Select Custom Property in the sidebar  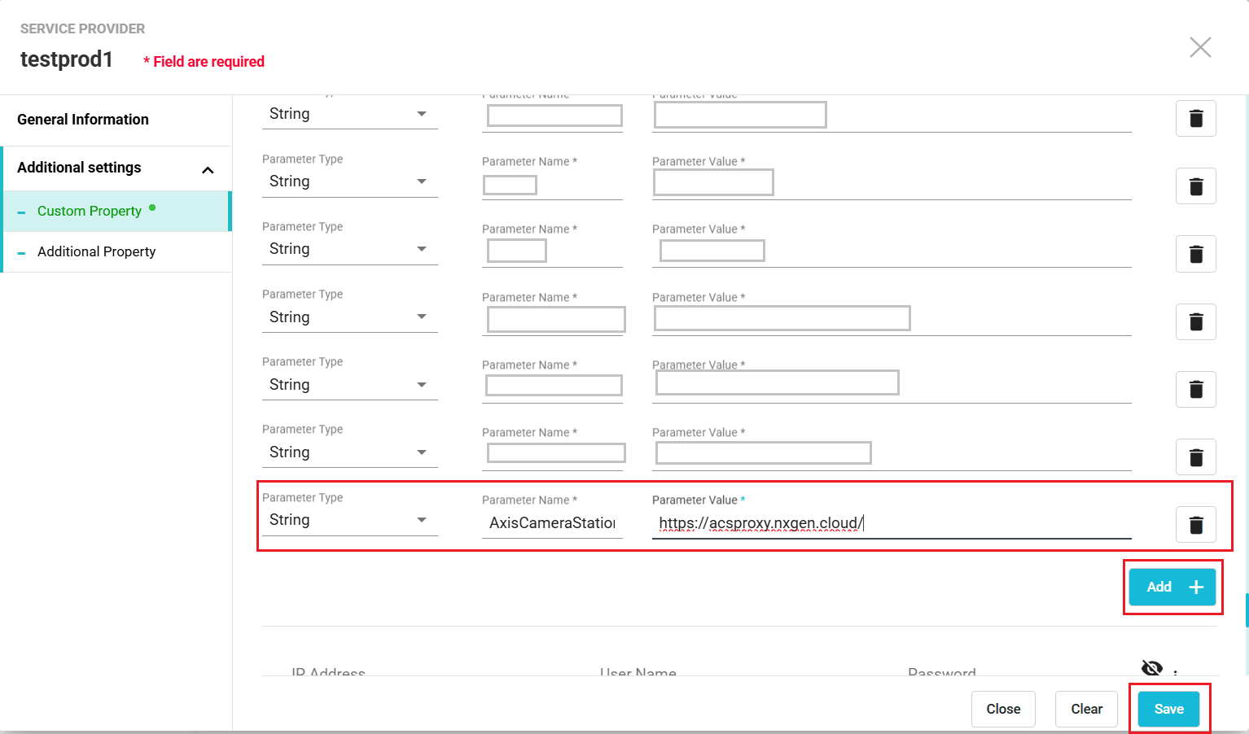pos(90,211)
